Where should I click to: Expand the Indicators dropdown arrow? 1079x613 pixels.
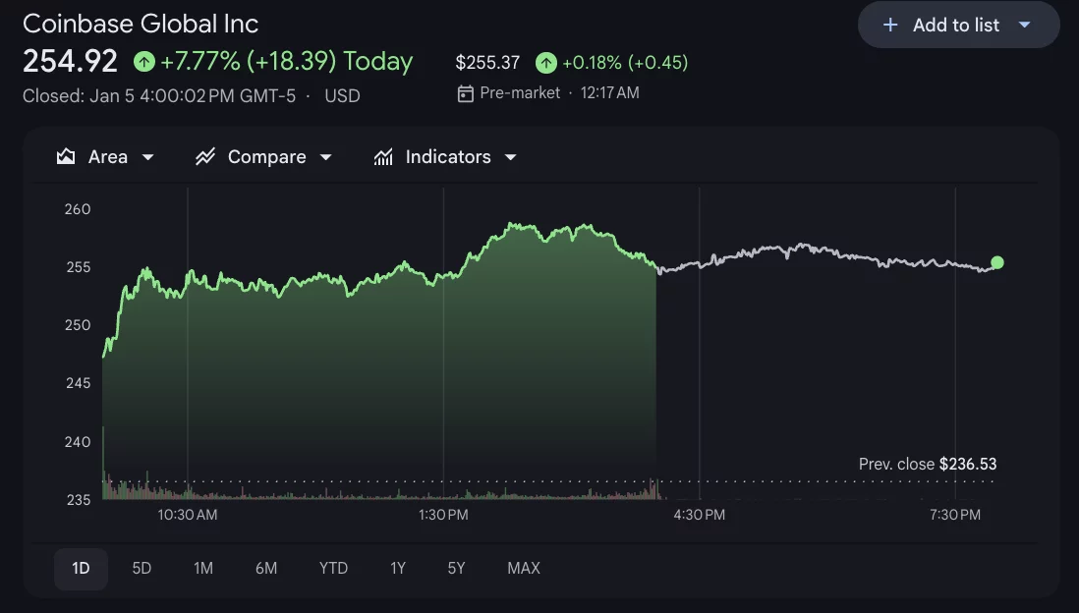point(510,157)
